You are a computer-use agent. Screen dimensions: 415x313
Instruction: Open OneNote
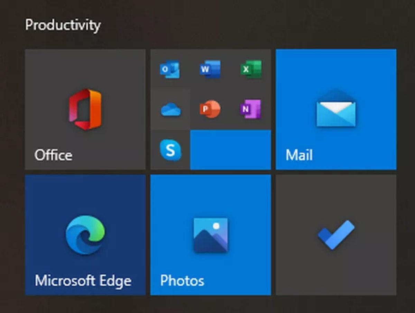click(251, 110)
